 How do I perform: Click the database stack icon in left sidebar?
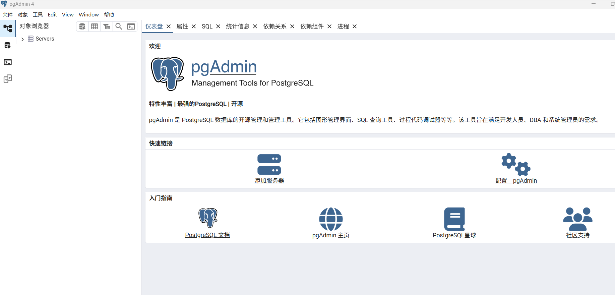pyautogui.click(x=8, y=45)
